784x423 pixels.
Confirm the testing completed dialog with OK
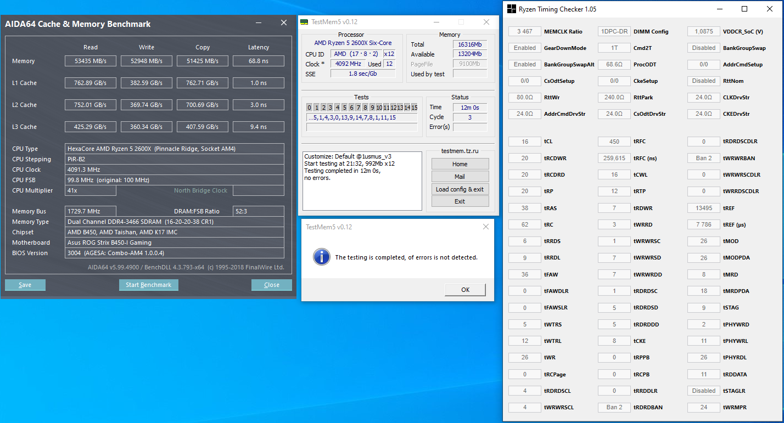coord(465,290)
